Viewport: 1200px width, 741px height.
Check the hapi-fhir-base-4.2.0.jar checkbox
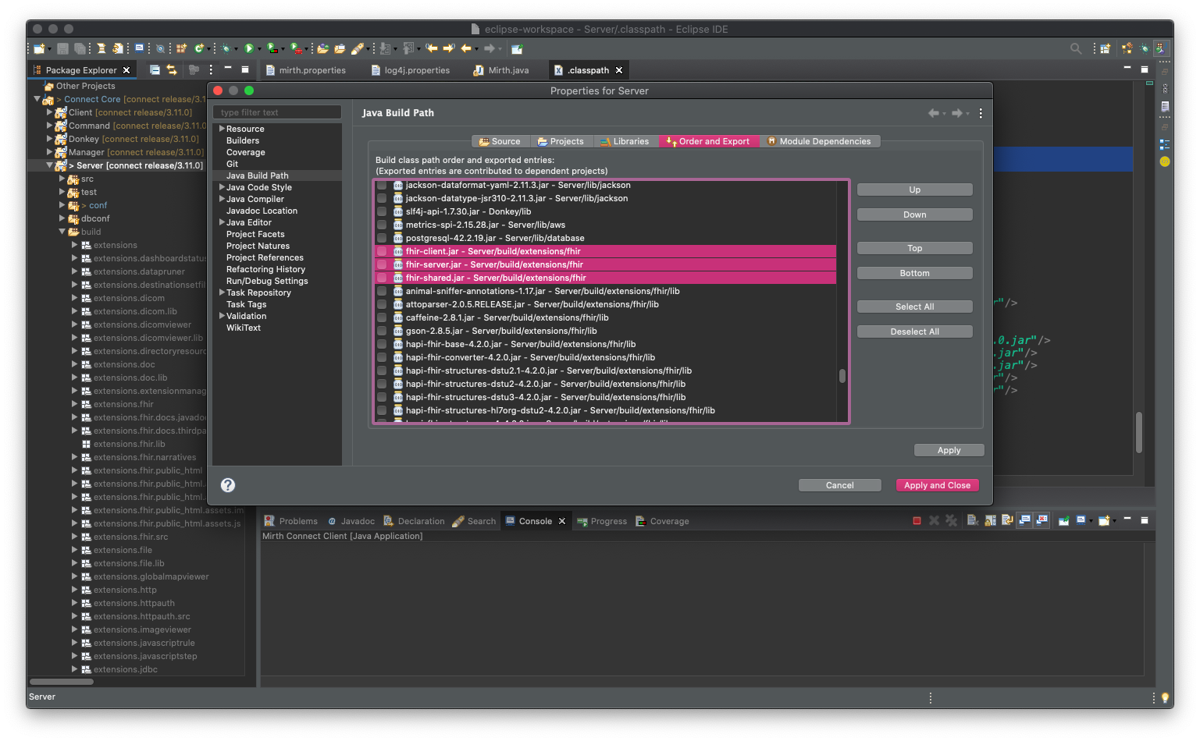(x=382, y=344)
